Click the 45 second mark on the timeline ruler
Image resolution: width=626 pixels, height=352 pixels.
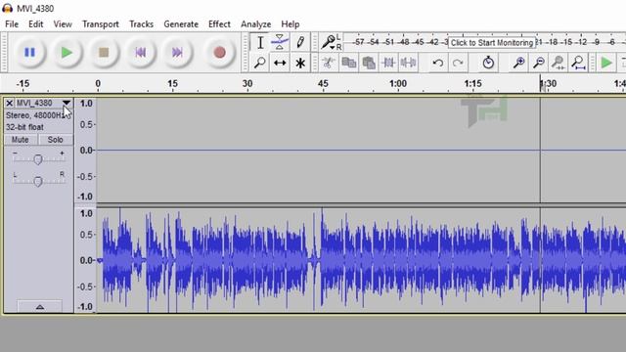[323, 84]
